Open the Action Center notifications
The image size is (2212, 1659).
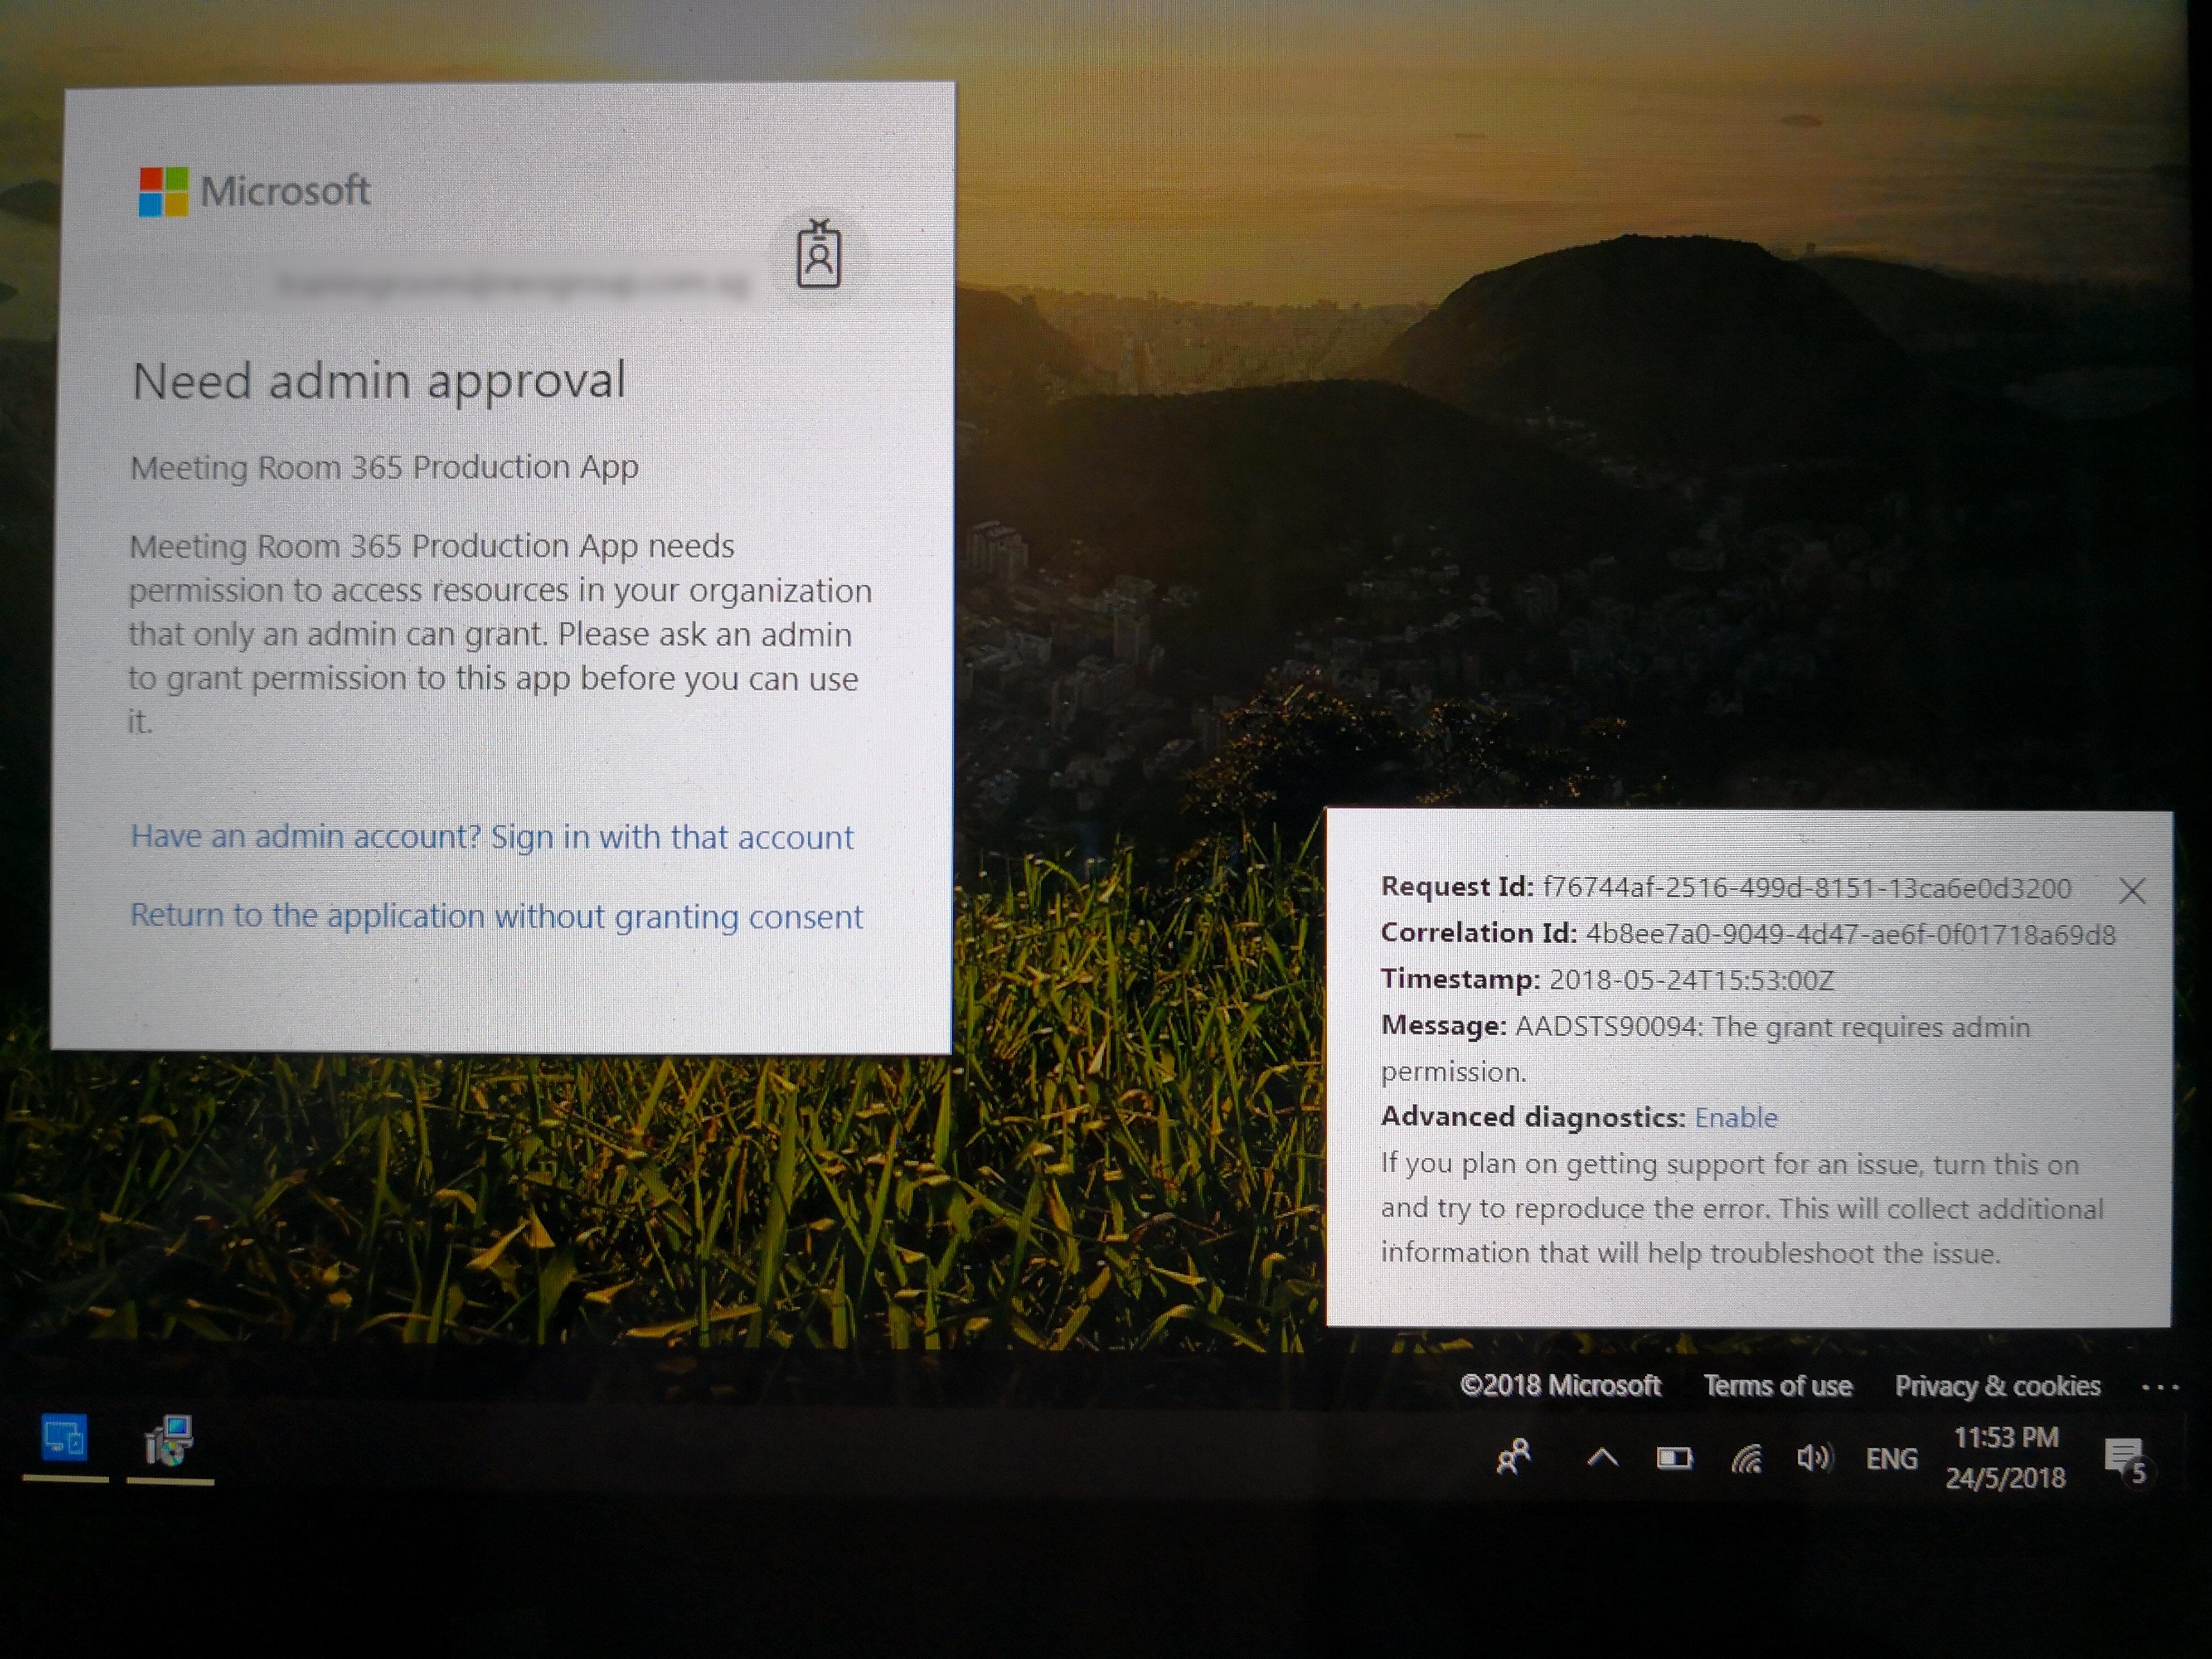[x=2125, y=1460]
